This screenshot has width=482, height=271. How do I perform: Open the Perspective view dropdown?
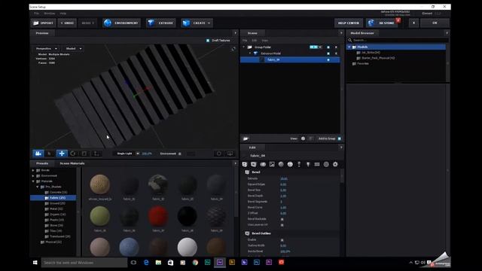pyautogui.click(x=46, y=48)
